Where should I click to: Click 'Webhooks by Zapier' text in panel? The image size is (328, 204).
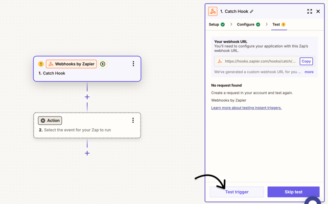(229, 100)
